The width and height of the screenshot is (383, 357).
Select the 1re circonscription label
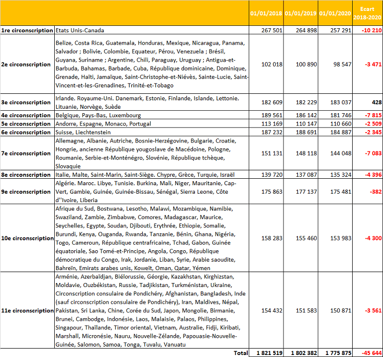(x=27, y=30)
